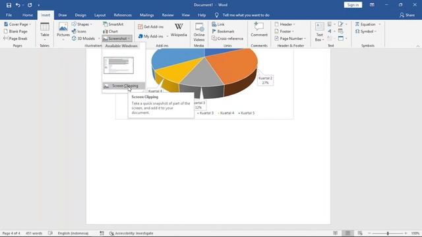This screenshot has height=237, width=422.
Task: Click the Chart button
Action: pos(110,32)
